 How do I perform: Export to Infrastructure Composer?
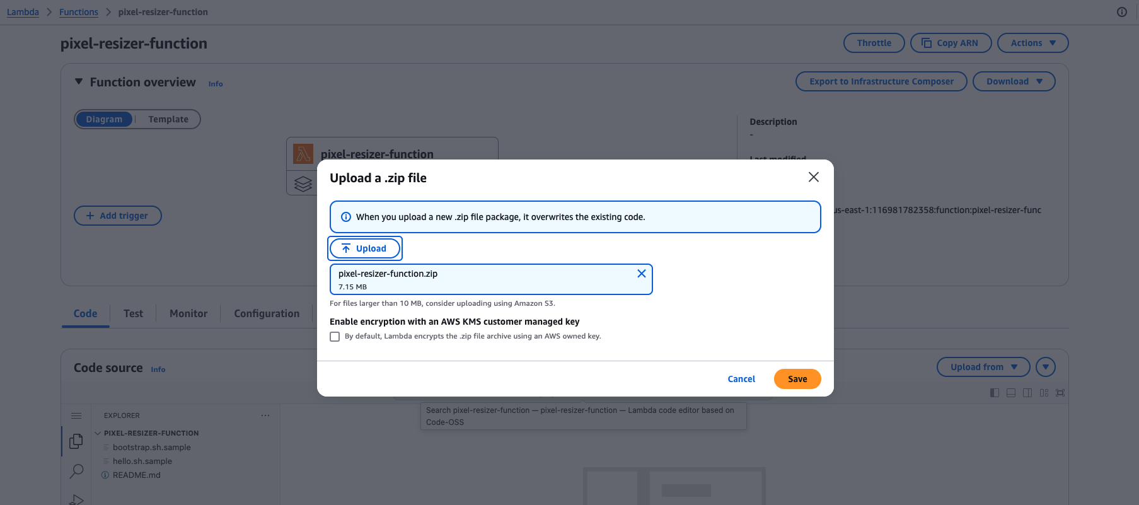(x=881, y=81)
